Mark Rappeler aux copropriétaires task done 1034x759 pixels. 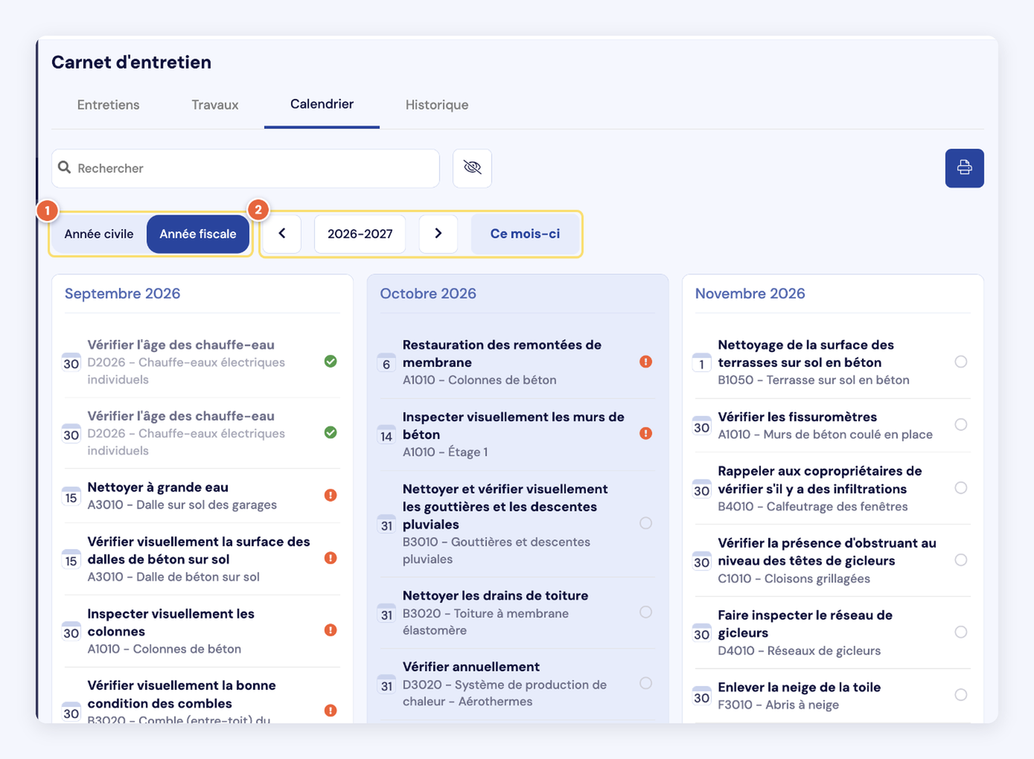[961, 488]
